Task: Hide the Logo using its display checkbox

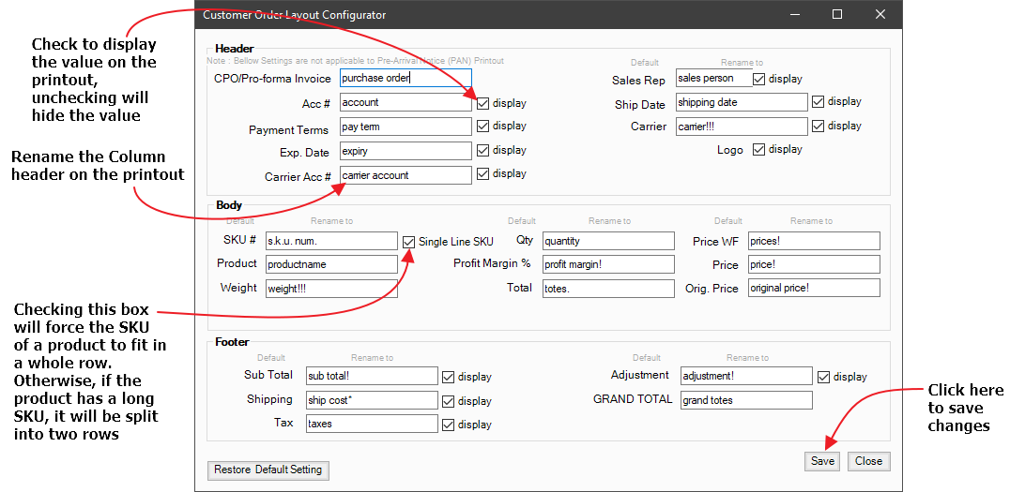Action: coord(759,150)
